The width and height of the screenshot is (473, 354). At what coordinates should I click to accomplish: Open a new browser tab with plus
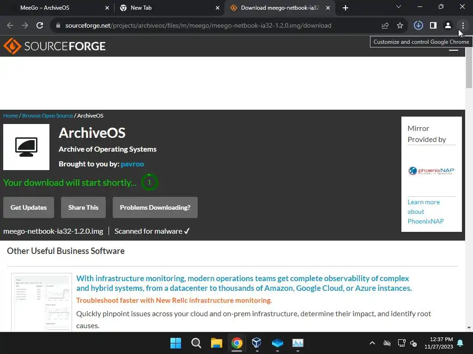tap(346, 8)
